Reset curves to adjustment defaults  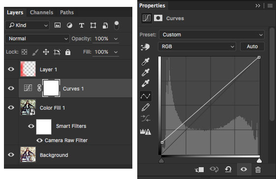pyautogui.click(x=228, y=170)
